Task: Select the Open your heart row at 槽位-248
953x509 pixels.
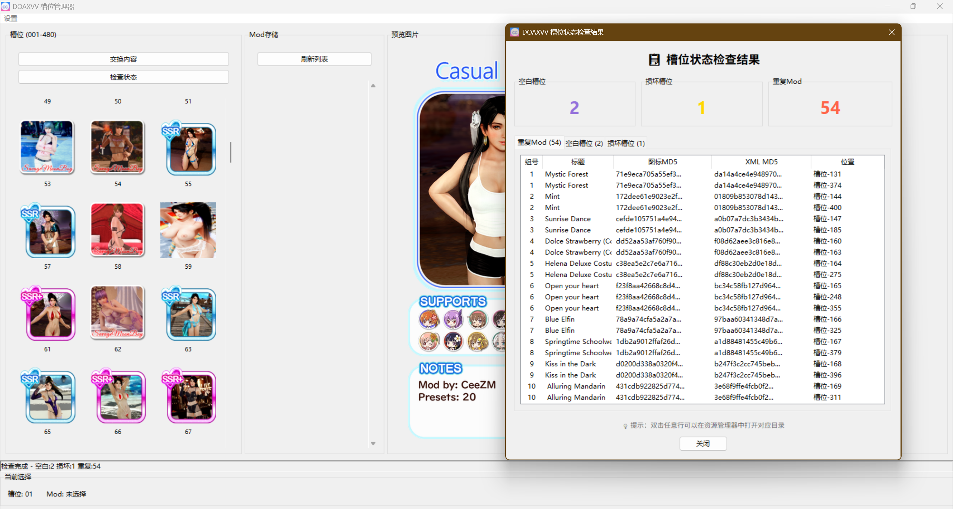Action: (702, 297)
